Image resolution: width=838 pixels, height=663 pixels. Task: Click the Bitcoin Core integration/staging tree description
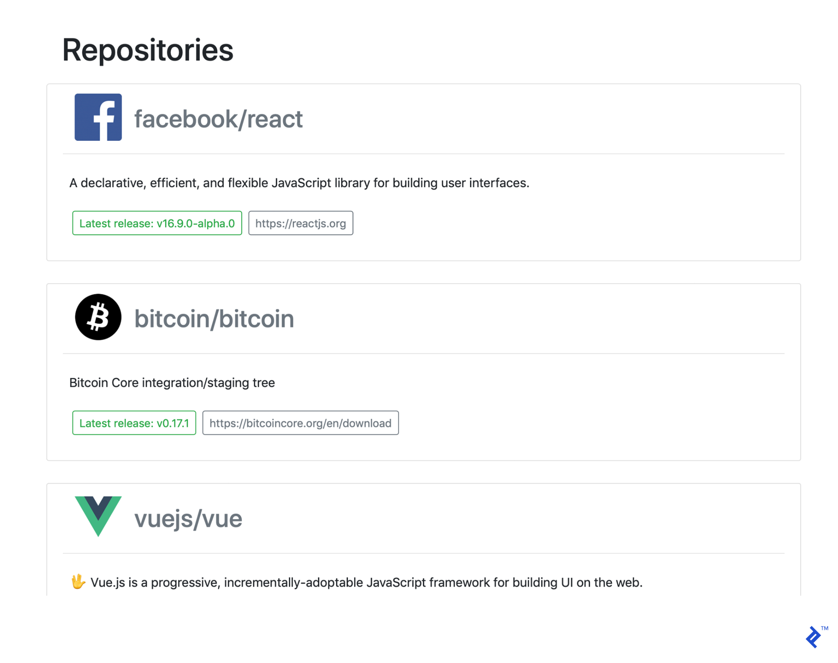(172, 382)
